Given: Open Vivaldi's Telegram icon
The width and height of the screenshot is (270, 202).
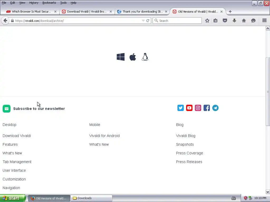Looking at the screenshot, I should coord(215,108).
